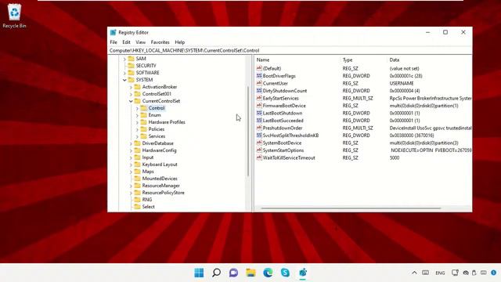
Task: Open Skype from the taskbar
Action: [285, 273]
